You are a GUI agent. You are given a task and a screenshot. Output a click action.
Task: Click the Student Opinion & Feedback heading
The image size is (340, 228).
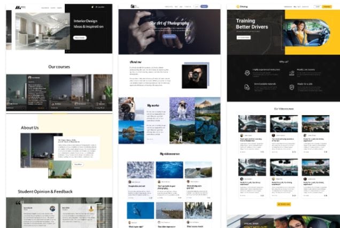click(x=45, y=192)
